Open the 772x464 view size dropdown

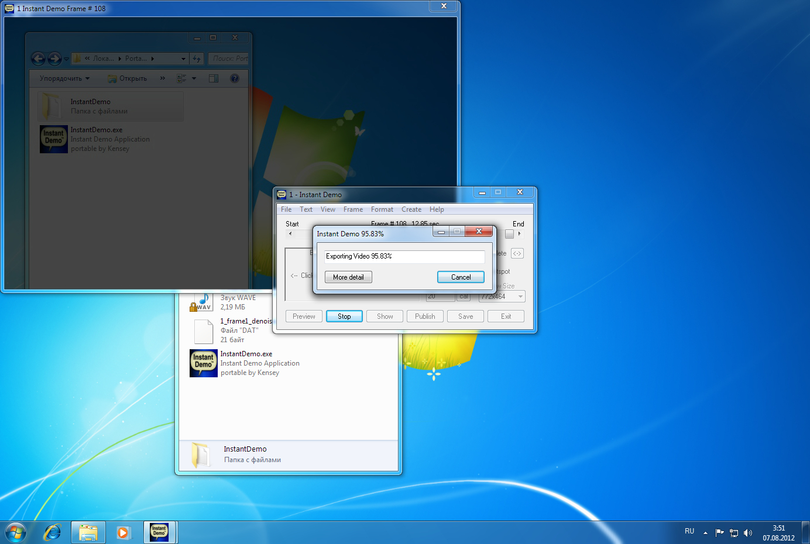(x=502, y=297)
